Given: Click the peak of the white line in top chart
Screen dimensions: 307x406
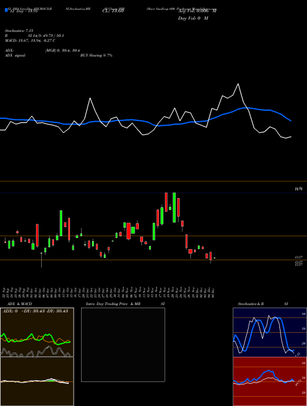Looking at the screenshot, I should click(x=238, y=84).
